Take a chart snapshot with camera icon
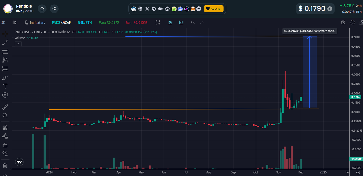Screen dimensions: 363x176 [361, 23]
